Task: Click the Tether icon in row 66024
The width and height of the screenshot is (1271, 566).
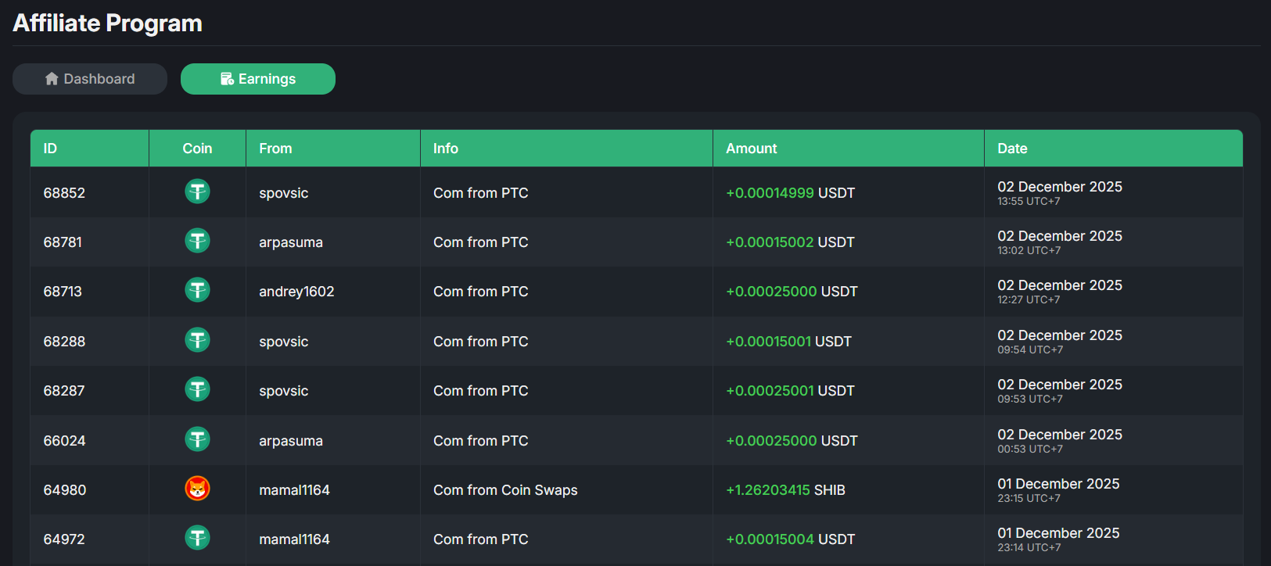Action: pyautogui.click(x=197, y=439)
